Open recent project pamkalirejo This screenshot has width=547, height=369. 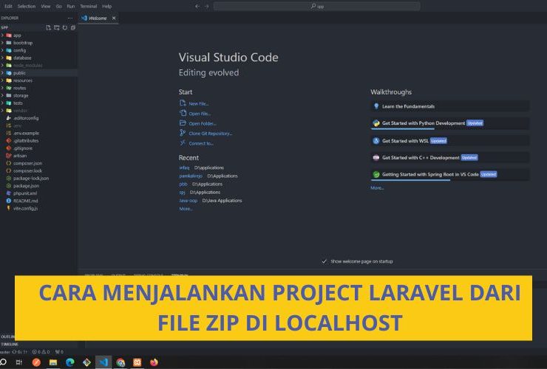191,176
